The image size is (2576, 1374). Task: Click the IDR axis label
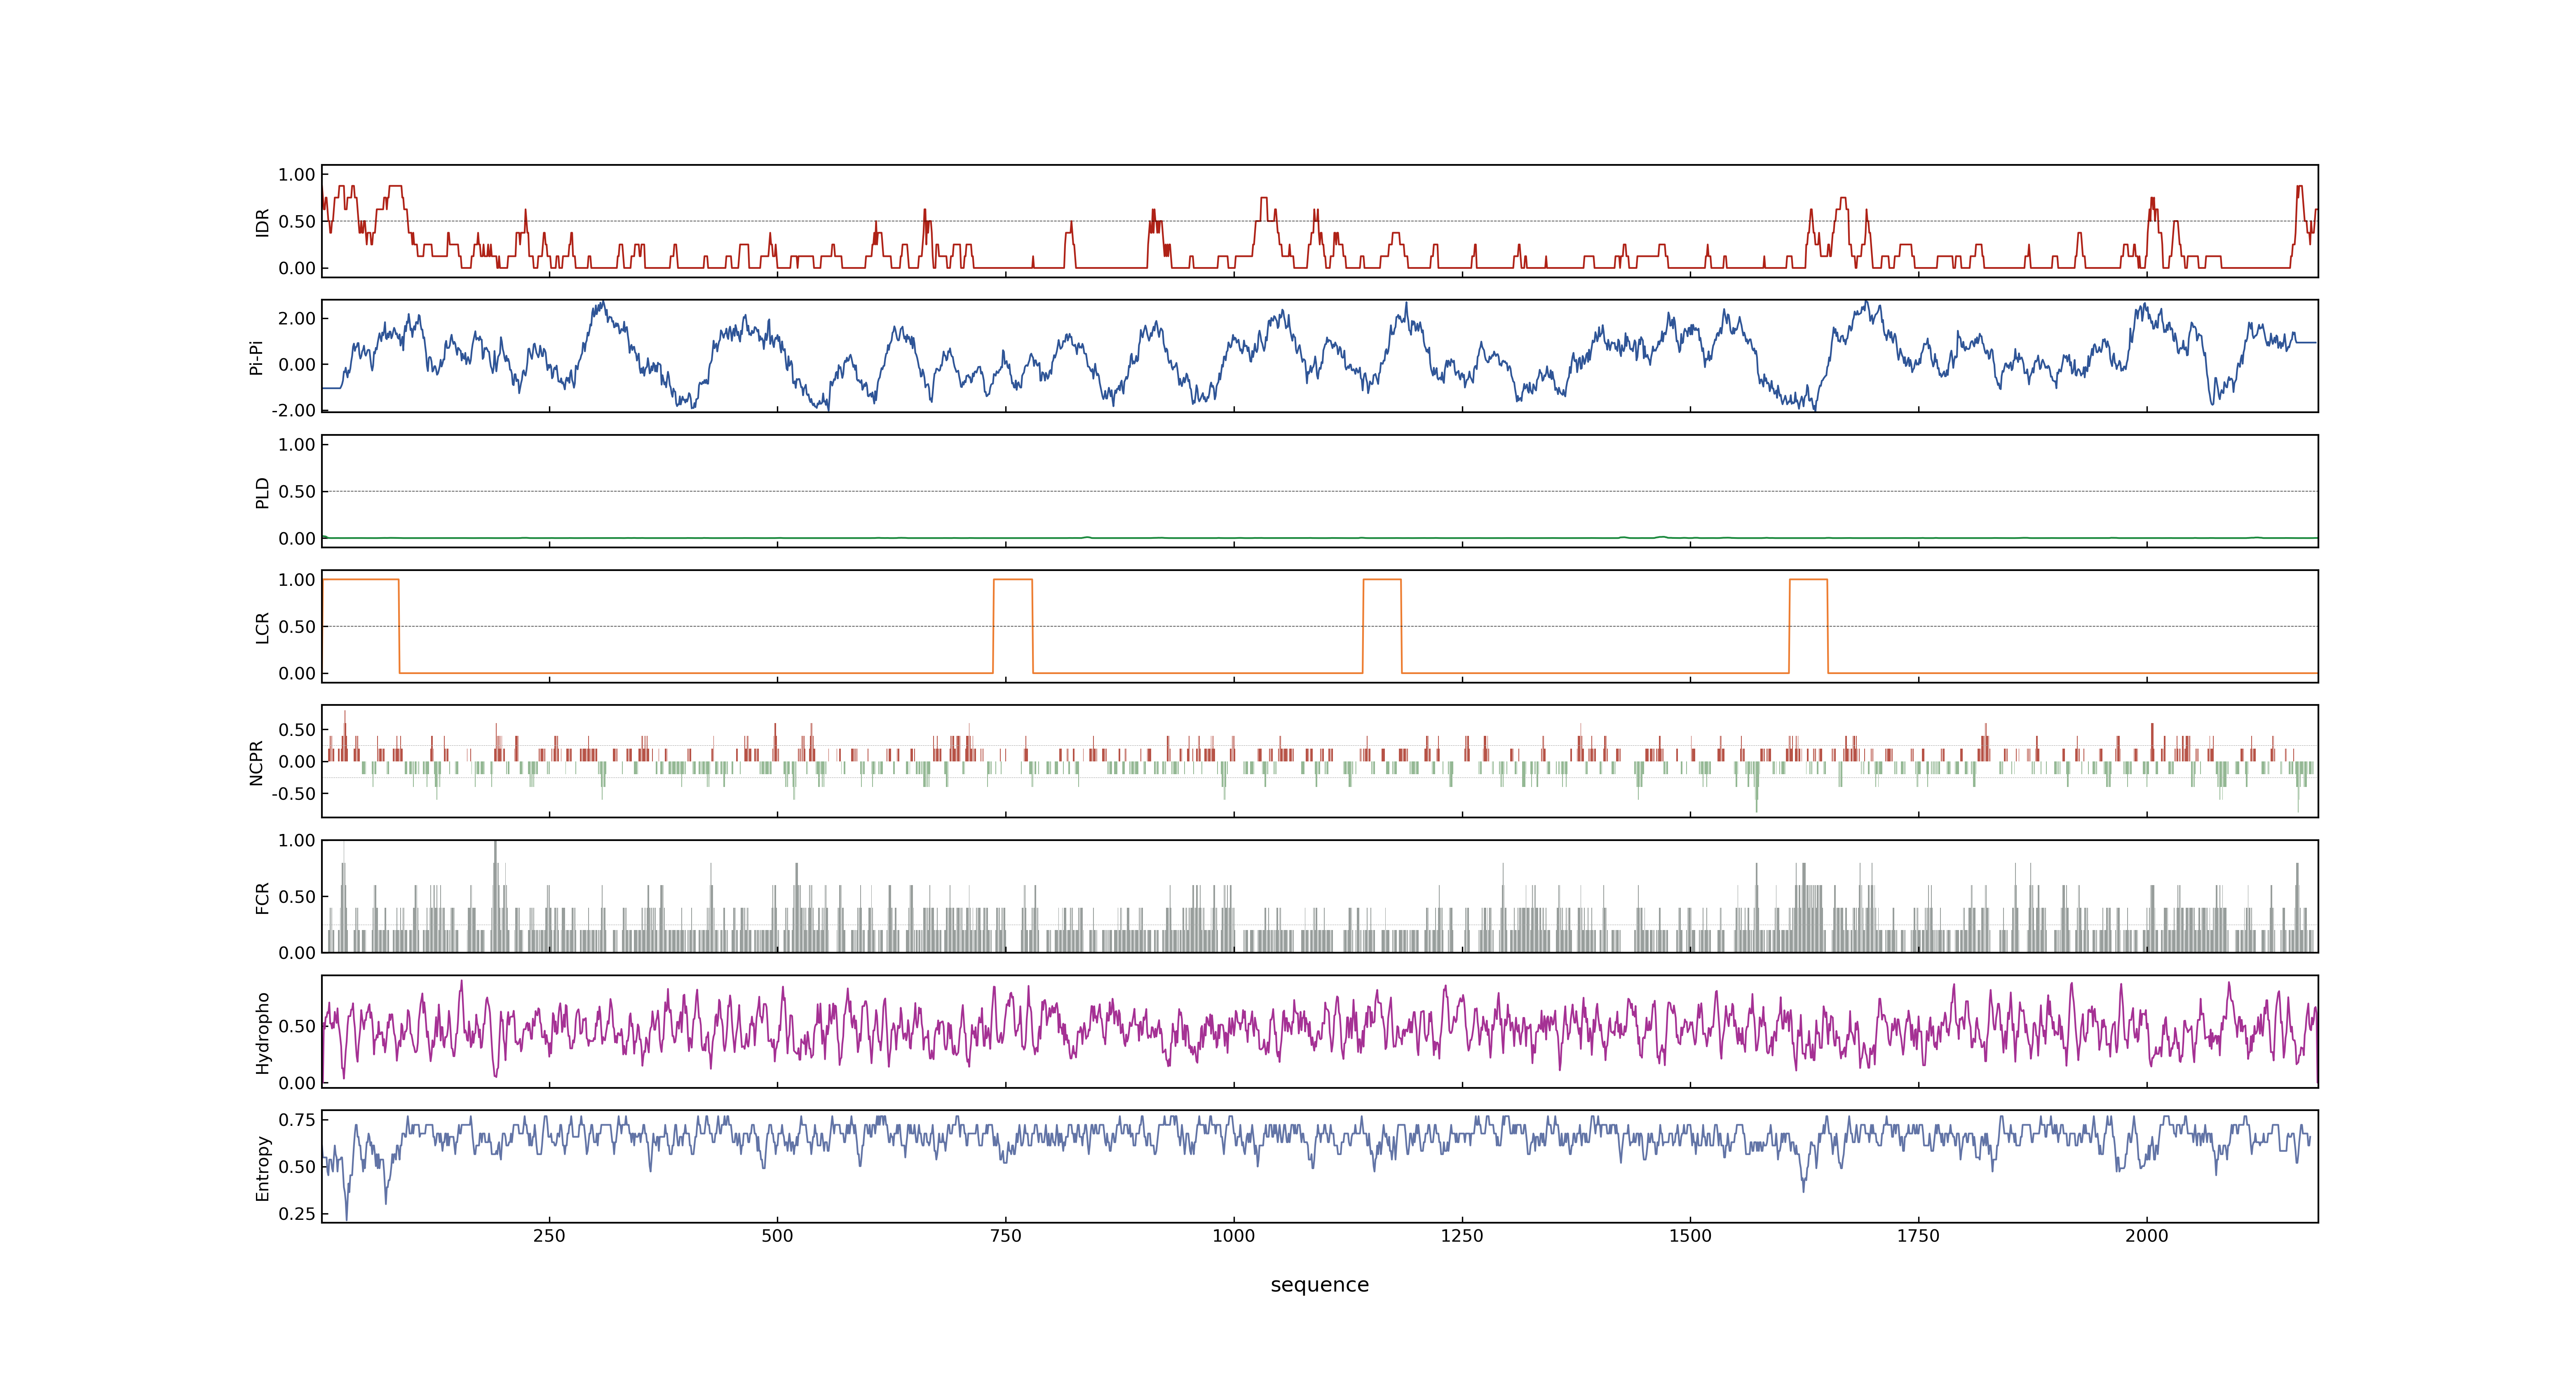click(x=262, y=222)
